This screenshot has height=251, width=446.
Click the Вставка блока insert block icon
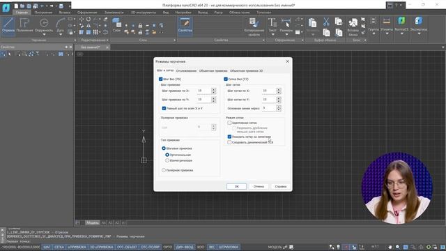click(353, 26)
